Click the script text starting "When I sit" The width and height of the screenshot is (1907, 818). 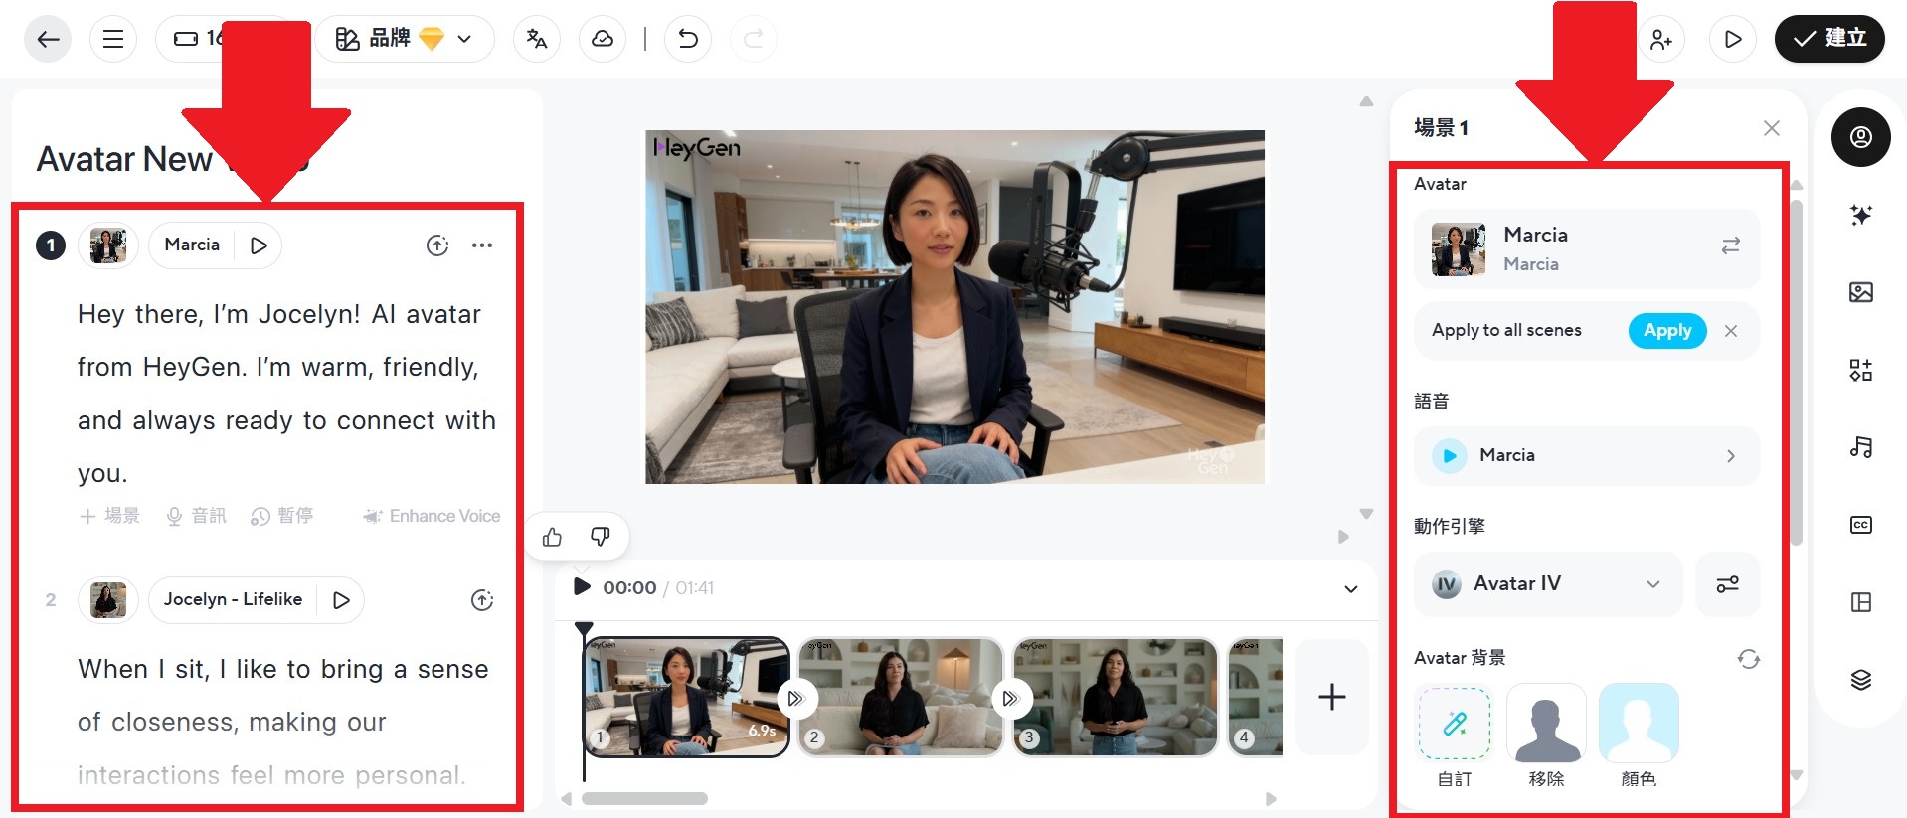(x=283, y=722)
